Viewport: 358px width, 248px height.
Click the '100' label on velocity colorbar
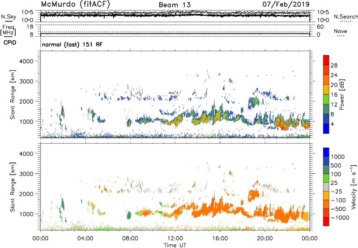tap(336, 174)
